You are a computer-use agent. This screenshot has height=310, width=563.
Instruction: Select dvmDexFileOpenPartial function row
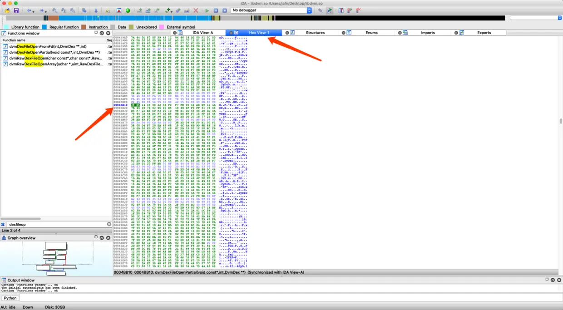[x=56, y=52]
